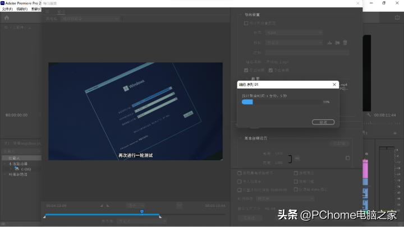Switch to the Output tab in export preview
The width and height of the screenshot is (404, 227).
point(61,12)
